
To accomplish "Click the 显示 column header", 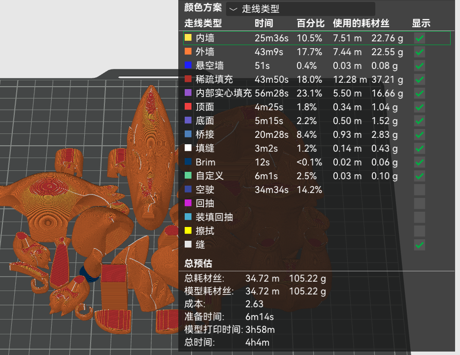I will click(421, 23).
